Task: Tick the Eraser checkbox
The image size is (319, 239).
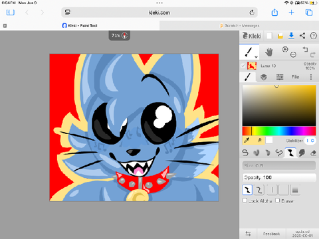Action: [278, 200]
